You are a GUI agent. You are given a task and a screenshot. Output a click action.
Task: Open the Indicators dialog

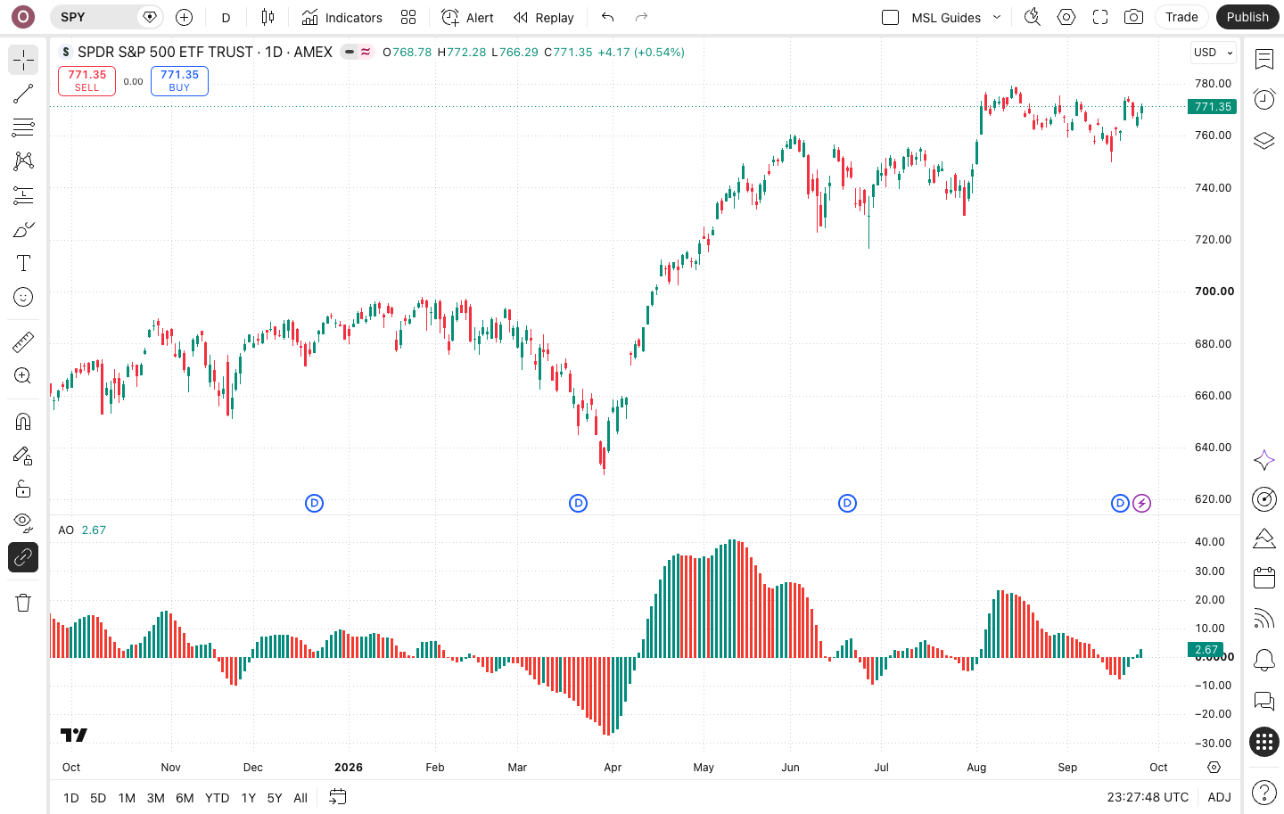coord(342,17)
